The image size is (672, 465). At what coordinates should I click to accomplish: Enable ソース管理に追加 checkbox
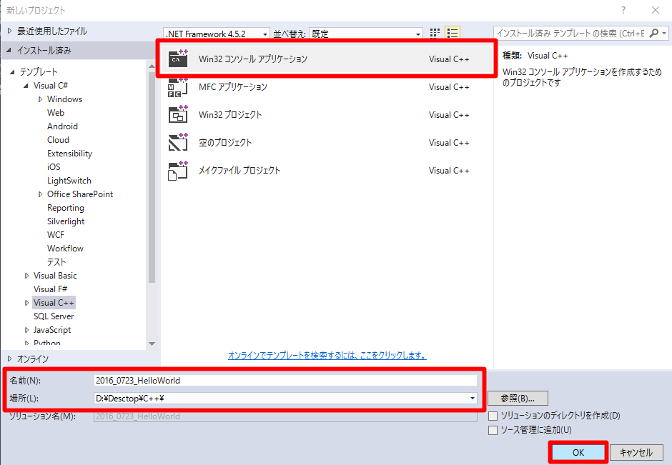pos(493,430)
